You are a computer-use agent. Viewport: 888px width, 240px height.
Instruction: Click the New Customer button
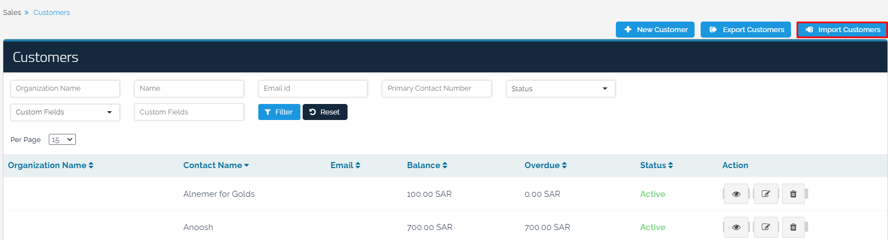(x=655, y=30)
